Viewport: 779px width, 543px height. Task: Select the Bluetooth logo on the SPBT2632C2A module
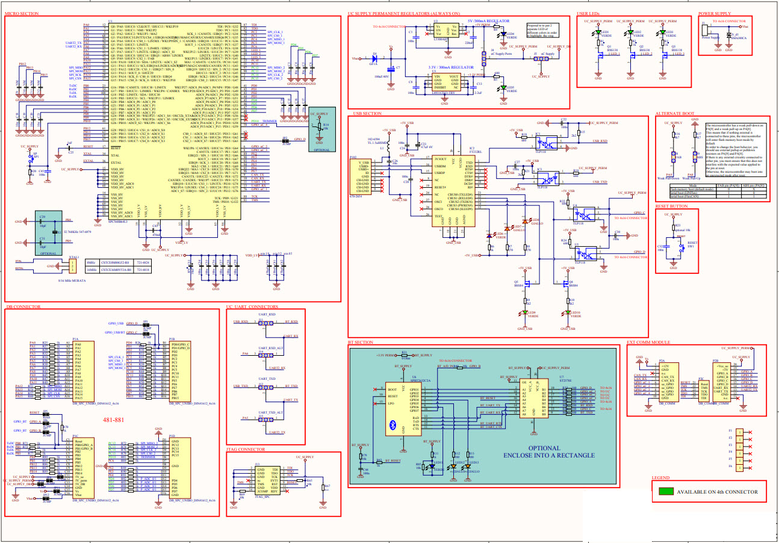[x=393, y=424]
